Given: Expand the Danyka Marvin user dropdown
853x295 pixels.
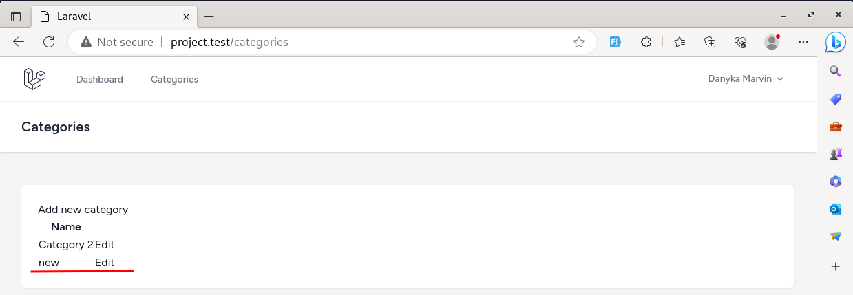Looking at the screenshot, I should pyautogui.click(x=746, y=79).
